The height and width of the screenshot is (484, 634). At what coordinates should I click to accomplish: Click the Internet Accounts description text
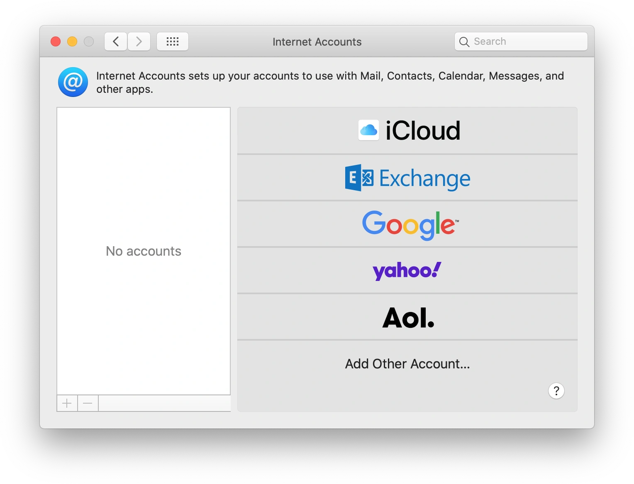click(330, 82)
